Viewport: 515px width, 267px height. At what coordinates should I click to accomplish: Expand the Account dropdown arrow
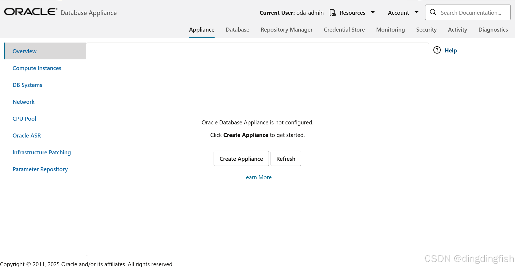(416, 12)
